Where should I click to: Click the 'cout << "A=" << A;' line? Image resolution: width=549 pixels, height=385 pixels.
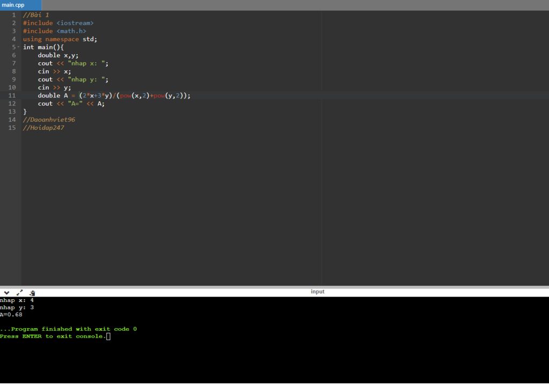pyautogui.click(x=71, y=103)
